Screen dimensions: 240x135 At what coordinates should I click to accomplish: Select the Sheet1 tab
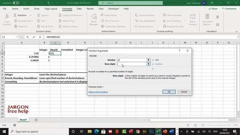point(23,120)
